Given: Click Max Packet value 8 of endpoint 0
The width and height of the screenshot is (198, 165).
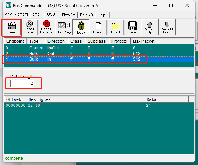Looking at the screenshot, I should coord(134,48).
